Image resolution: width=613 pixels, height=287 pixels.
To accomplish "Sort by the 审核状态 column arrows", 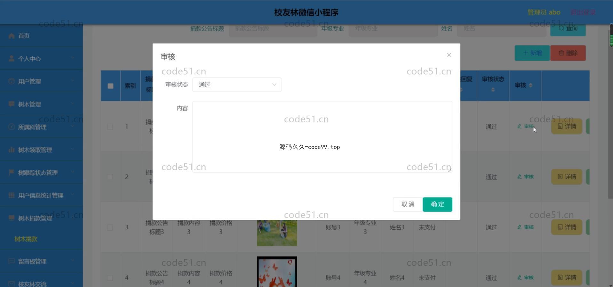I will point(493,90).
